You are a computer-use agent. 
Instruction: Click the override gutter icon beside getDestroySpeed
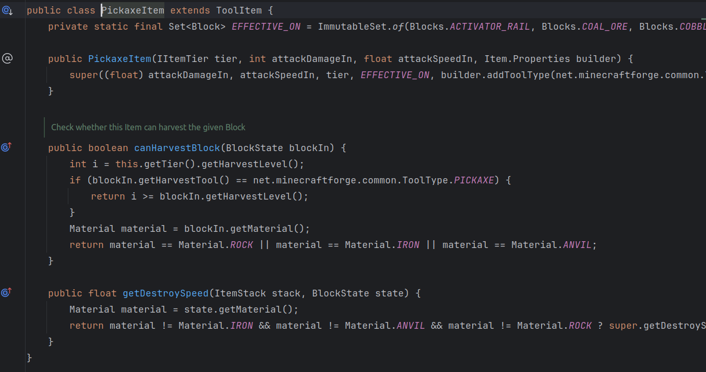(x=6, y=293)
